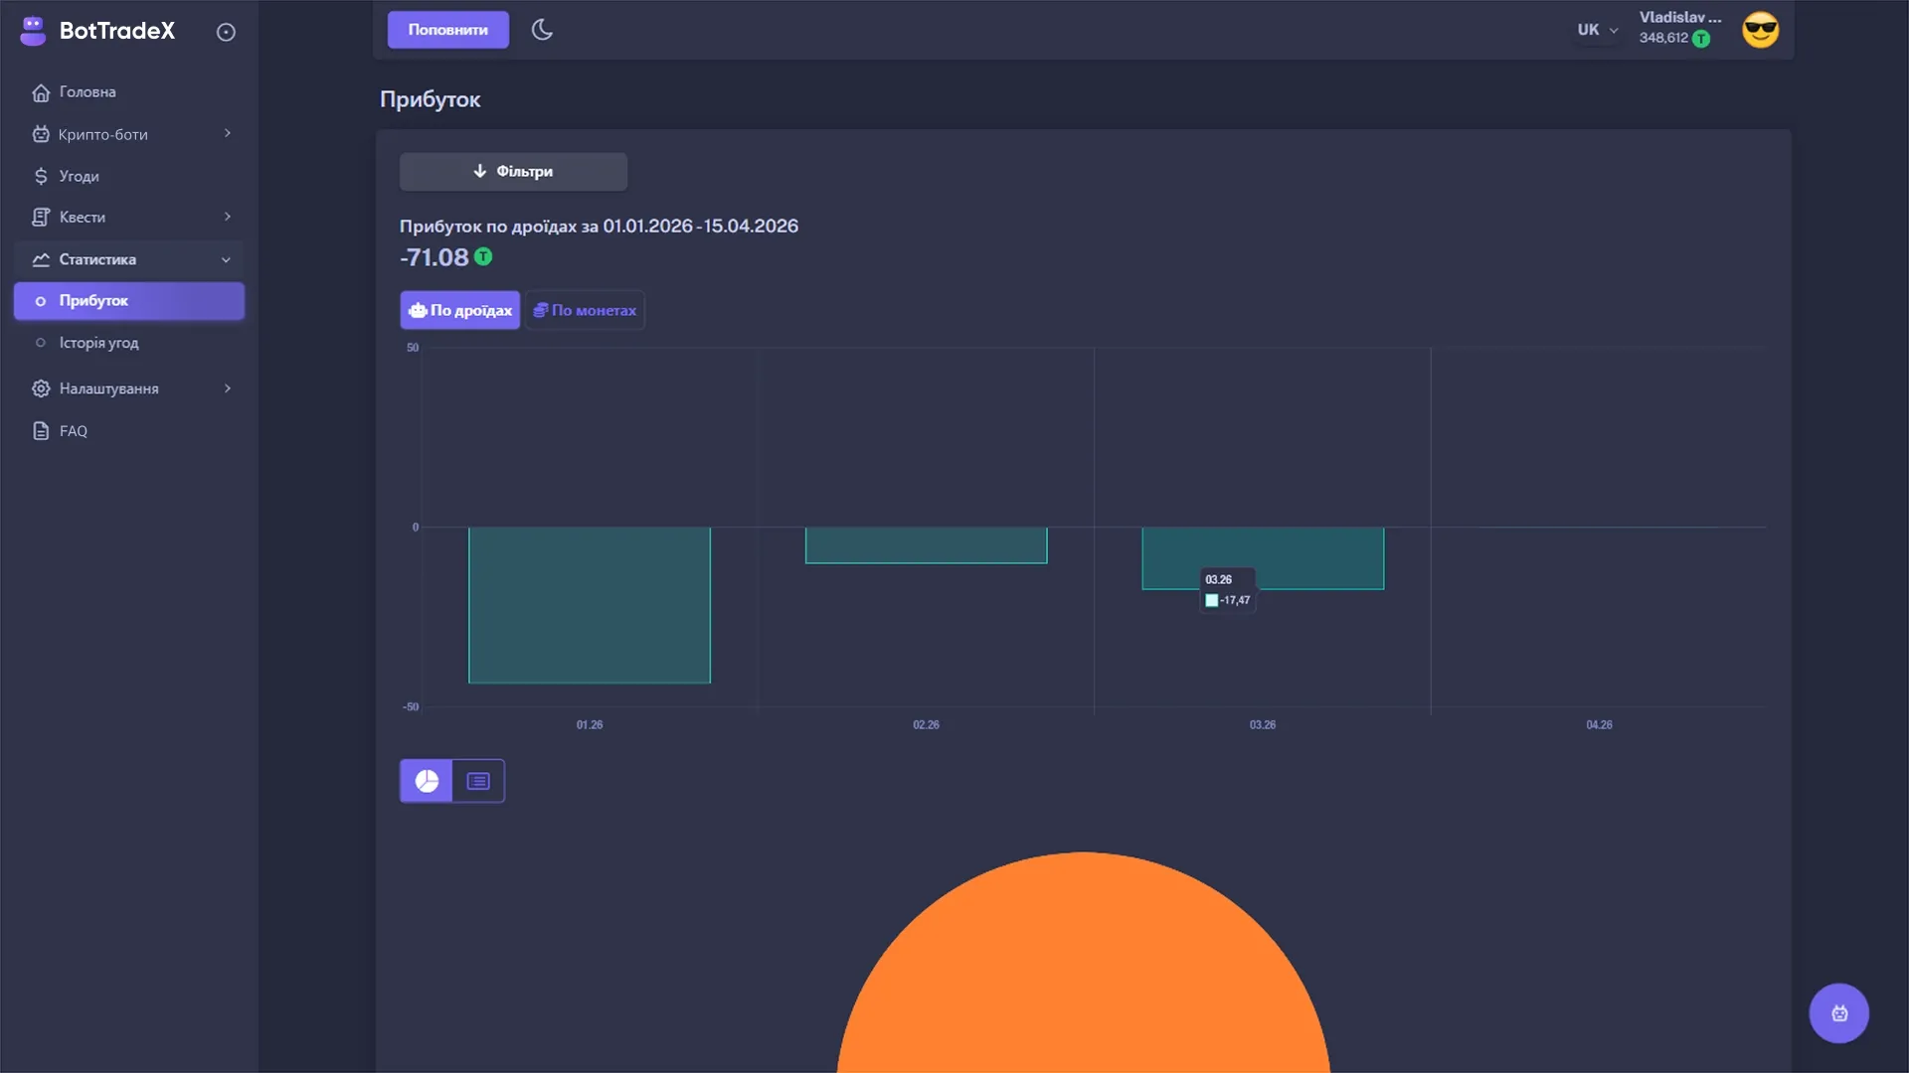Open the UK language dropdown

[x=1596, y=30]
